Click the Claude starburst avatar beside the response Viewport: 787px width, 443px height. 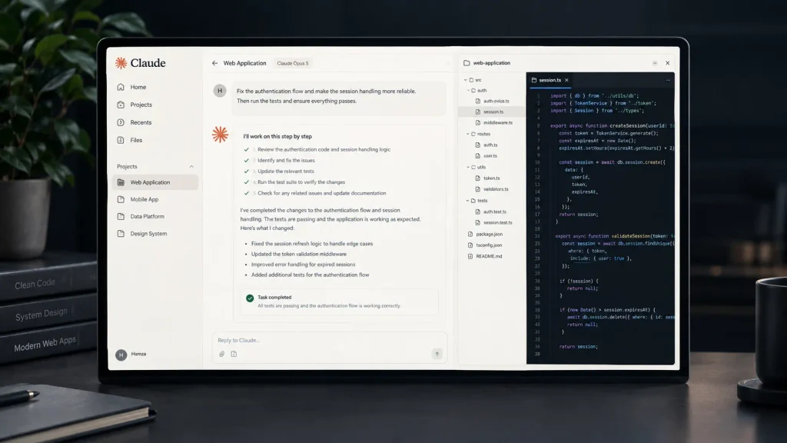pyautogui.click(x=220, y=135)
